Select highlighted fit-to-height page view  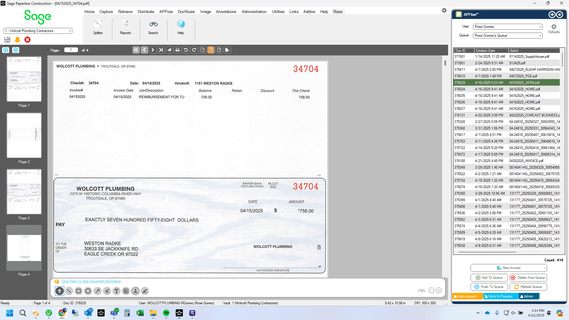point(211,50)
